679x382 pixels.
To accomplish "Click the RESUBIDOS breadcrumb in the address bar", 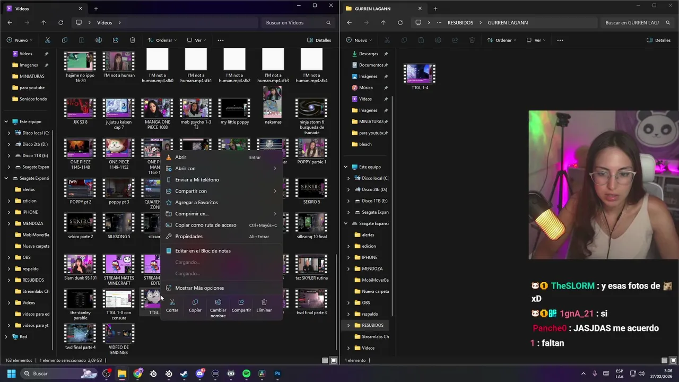I will pyautogui.click(x=460, y=23).
